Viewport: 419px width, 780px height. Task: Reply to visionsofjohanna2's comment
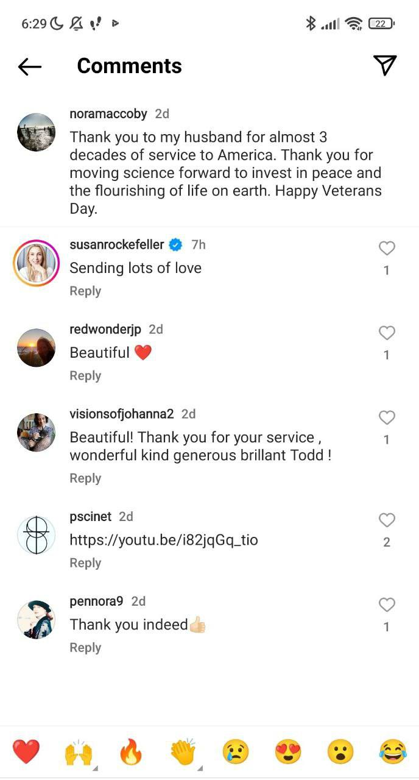[x=85, y=478]
